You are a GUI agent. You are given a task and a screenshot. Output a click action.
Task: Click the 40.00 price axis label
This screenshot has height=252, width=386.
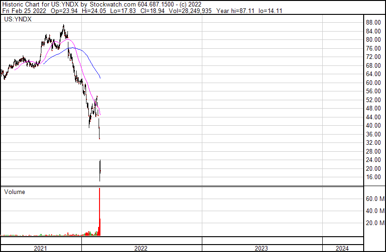pos(373,125)
